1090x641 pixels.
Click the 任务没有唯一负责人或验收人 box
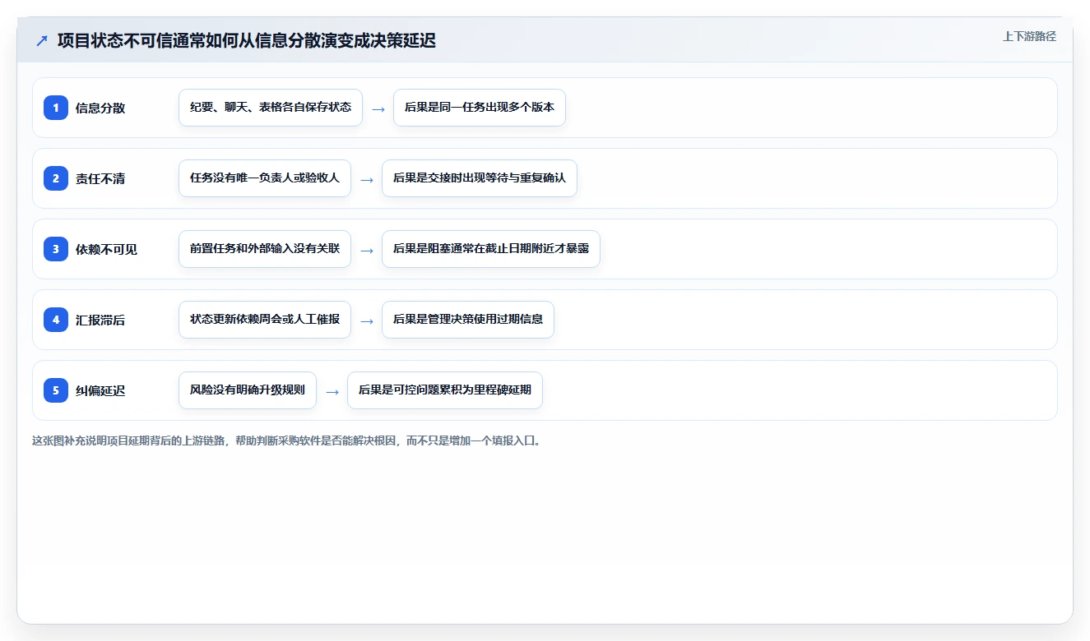pos(265,178)
